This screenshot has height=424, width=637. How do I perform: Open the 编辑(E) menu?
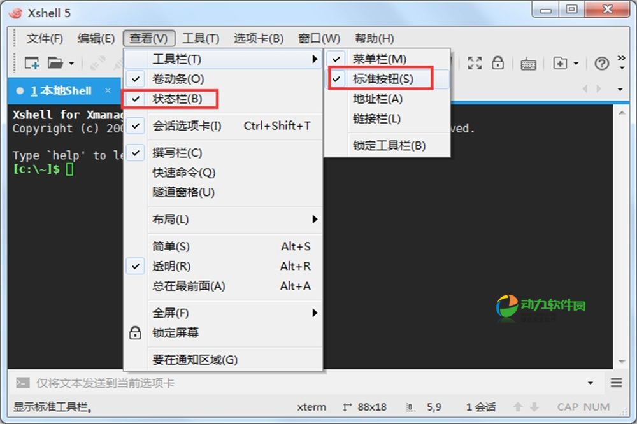tap(96, 39)
